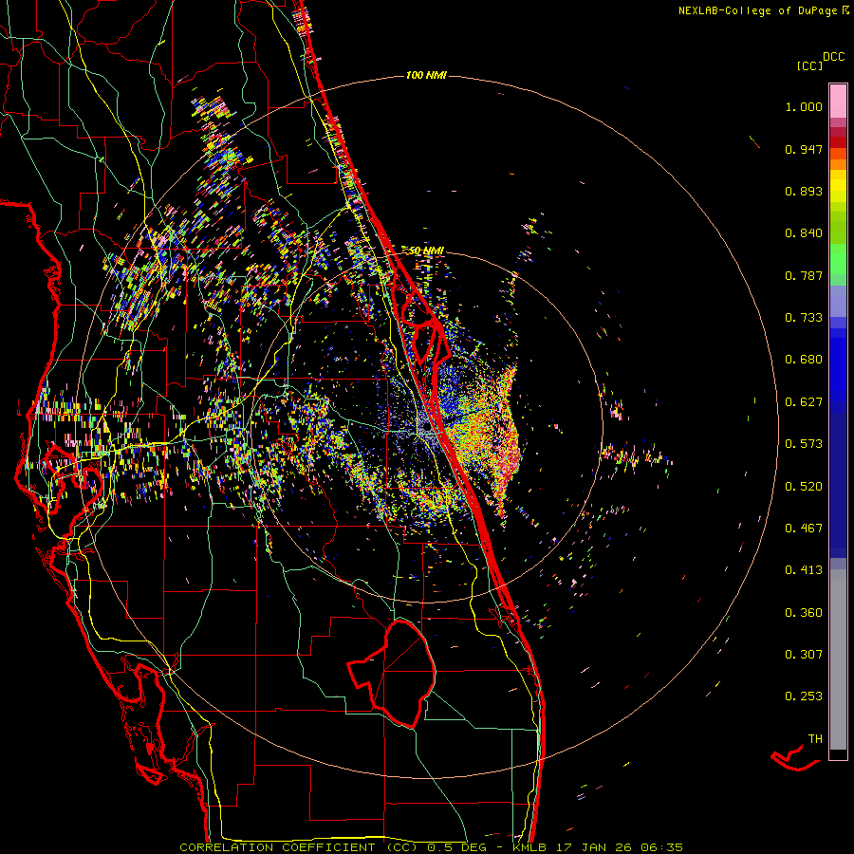854x854 pixels.
Task: Pick the orange segment of color bar
Action: click(x=838, y=163)
